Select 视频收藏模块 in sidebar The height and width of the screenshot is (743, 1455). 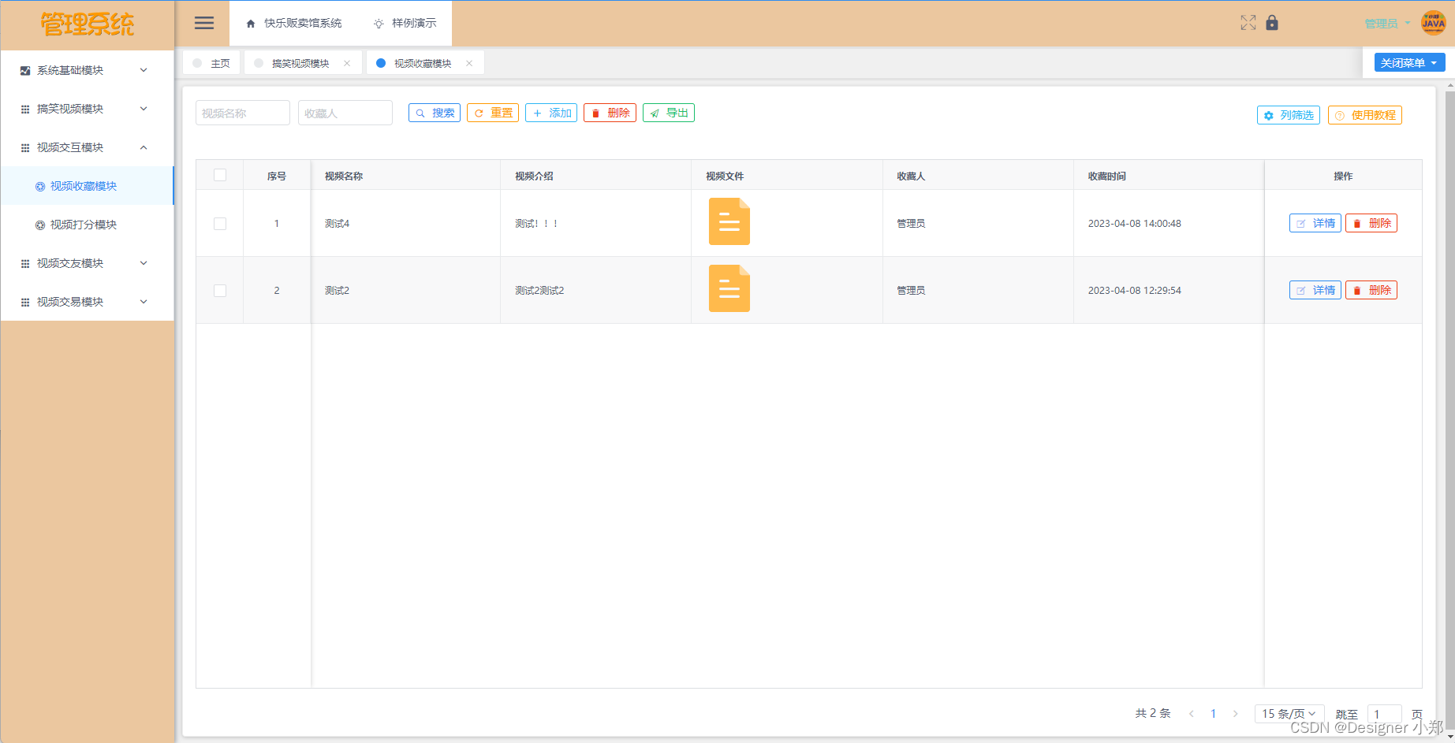(87, 186)
